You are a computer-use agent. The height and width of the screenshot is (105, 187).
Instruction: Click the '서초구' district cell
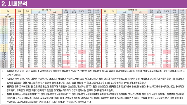coord(12,21)
